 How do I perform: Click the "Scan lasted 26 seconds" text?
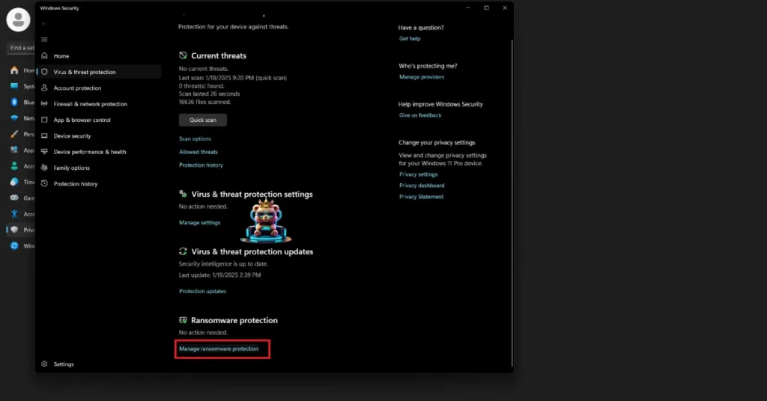pos(210,94)
